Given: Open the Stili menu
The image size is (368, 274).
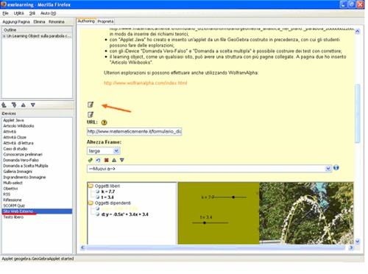Looking at the screenshot, I should pyautogui.click(x=32, y=13).
